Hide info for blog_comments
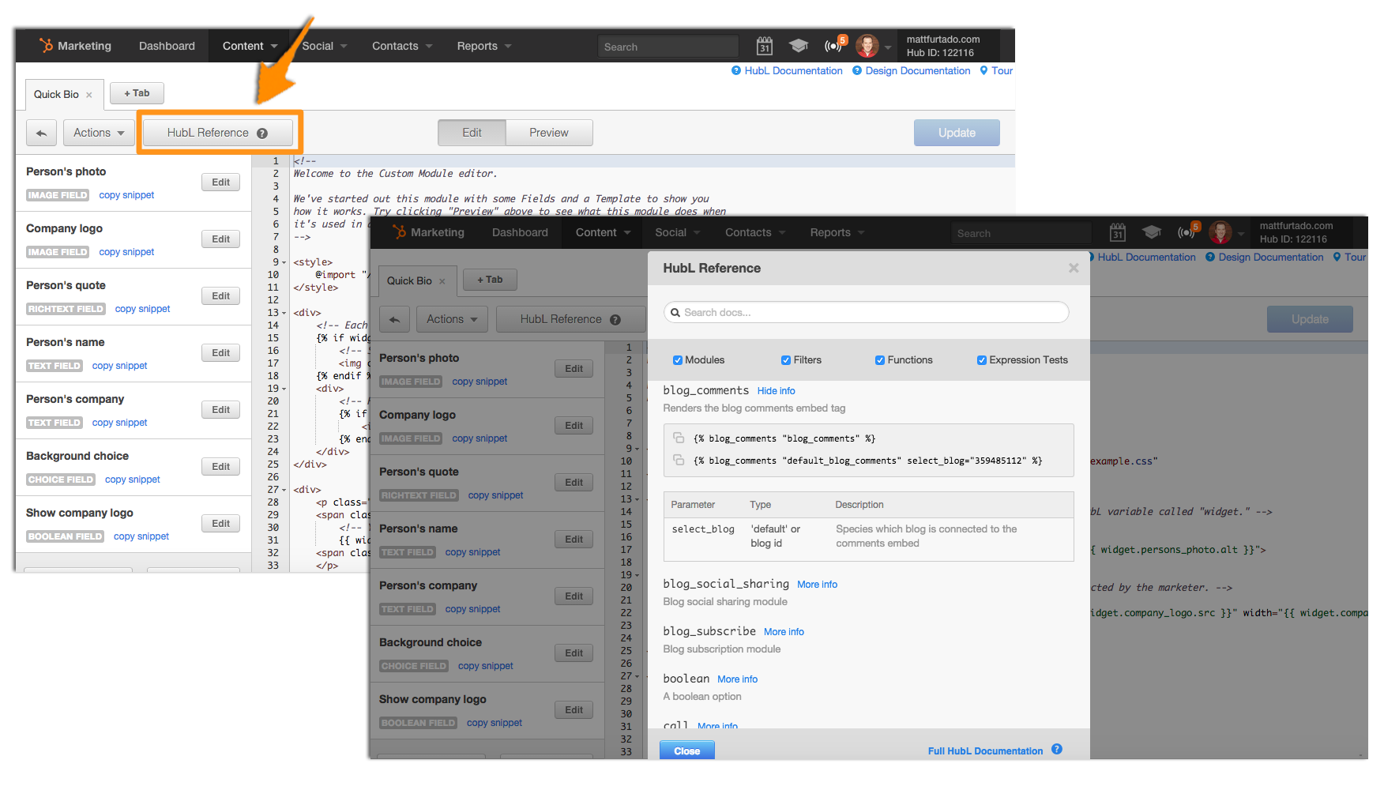The image size is (1384, 790). tap(776, 390)
